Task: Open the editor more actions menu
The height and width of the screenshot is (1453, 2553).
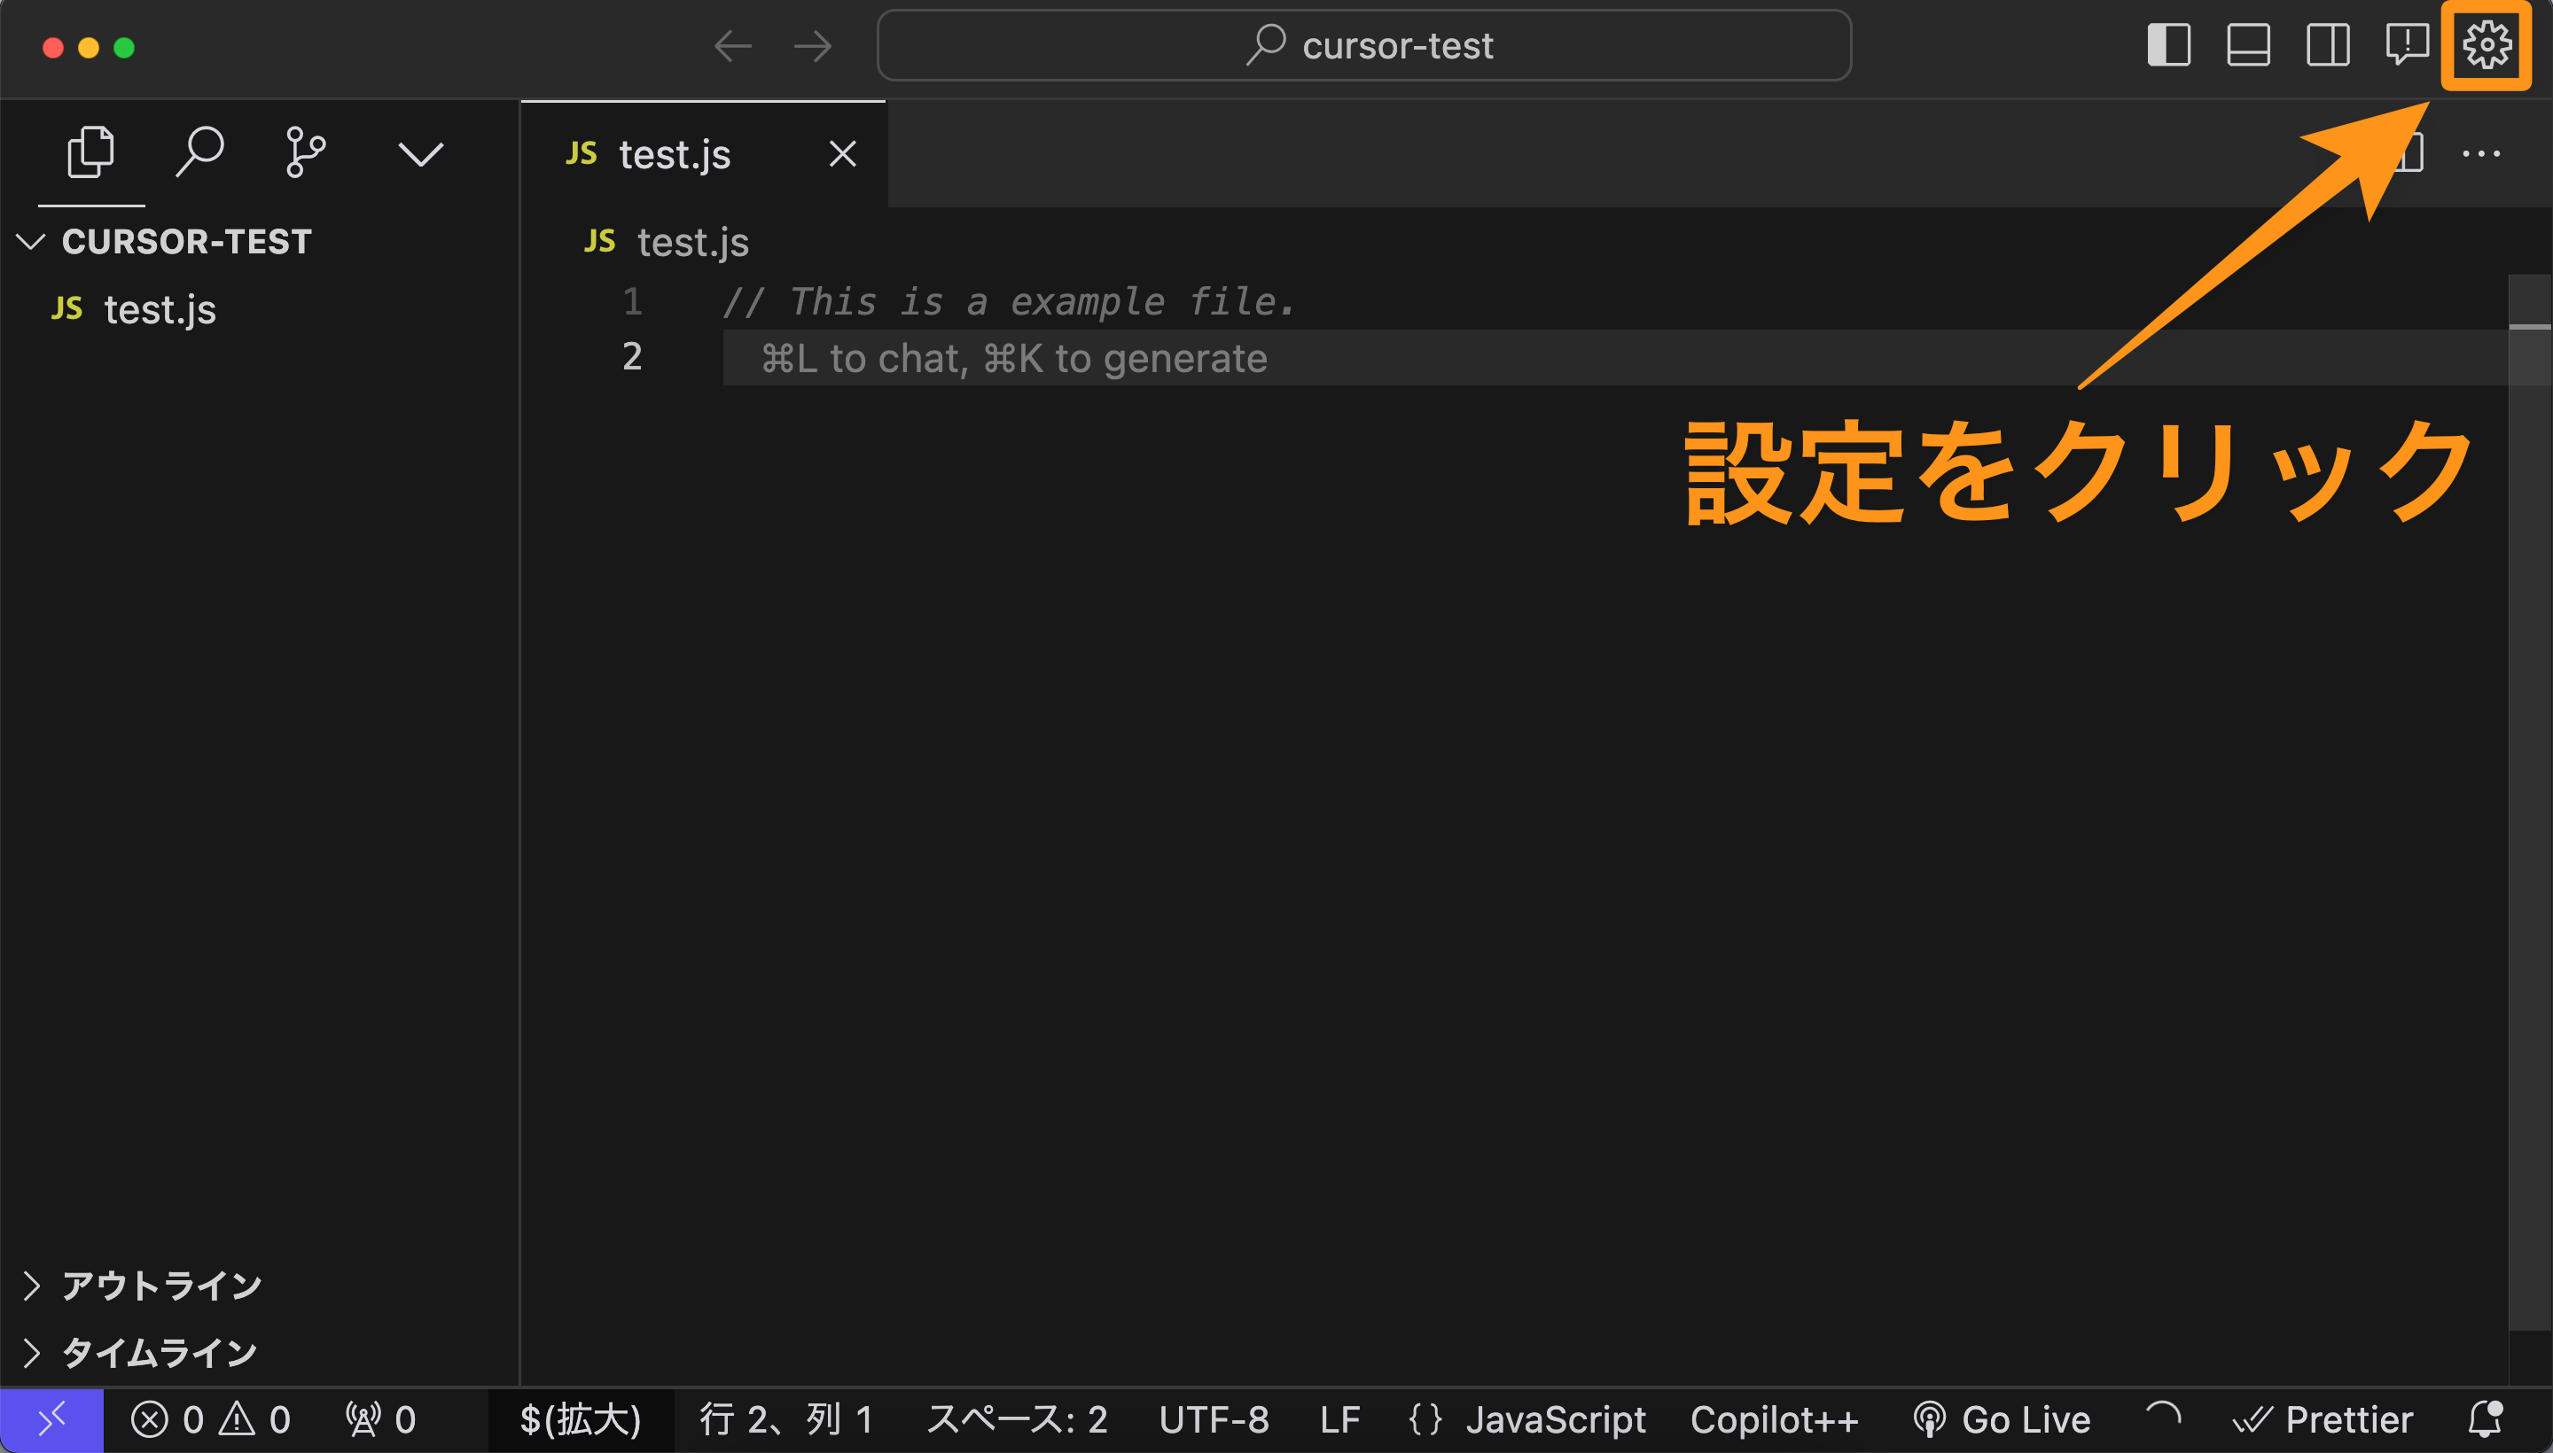Action: (x=2483, y=152)
